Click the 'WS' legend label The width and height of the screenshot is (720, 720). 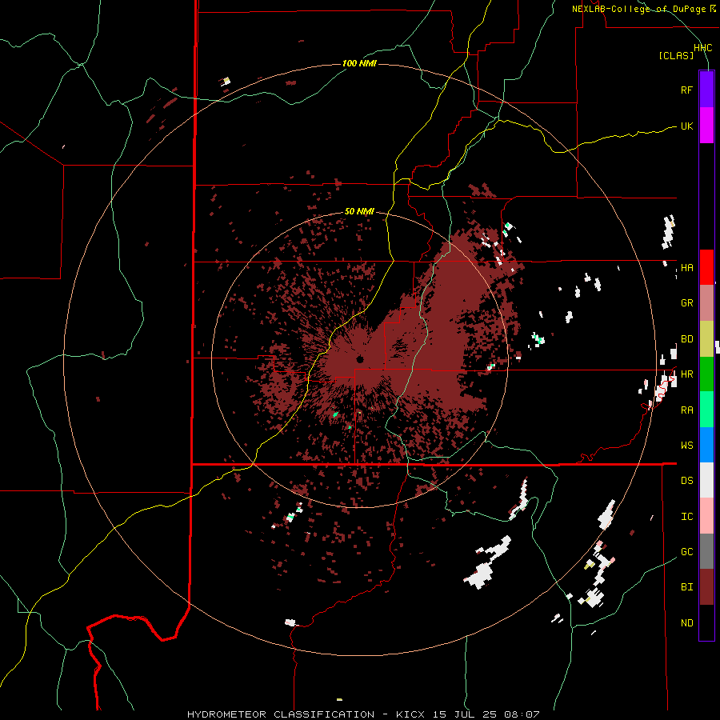pos(686,446)
